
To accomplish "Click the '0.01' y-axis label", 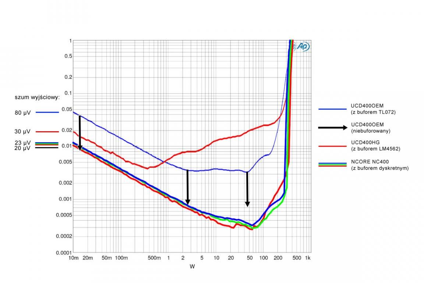I will 67,146.
